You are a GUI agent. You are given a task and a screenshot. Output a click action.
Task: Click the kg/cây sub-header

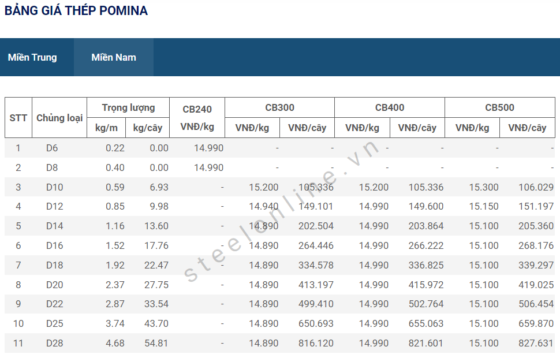pos(147,128)
